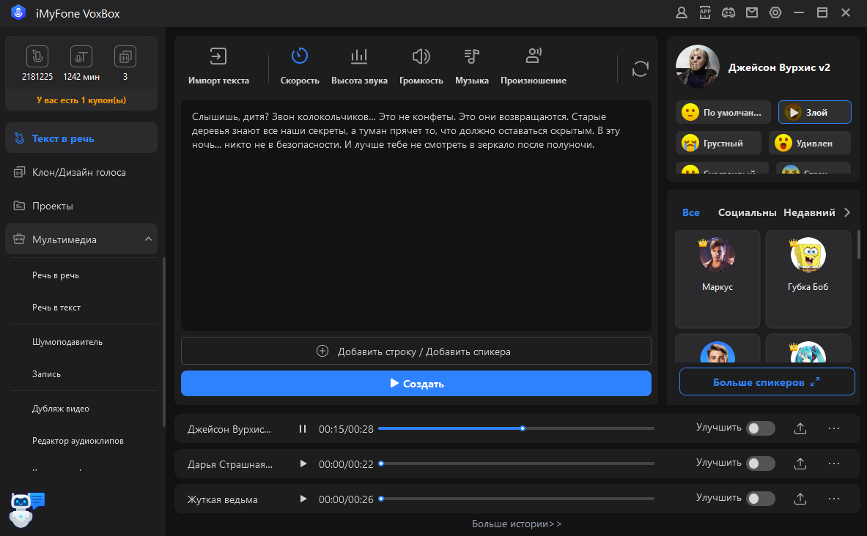Toggle Улучшить for Дарья Страшная clip

[x=760, y=464]
